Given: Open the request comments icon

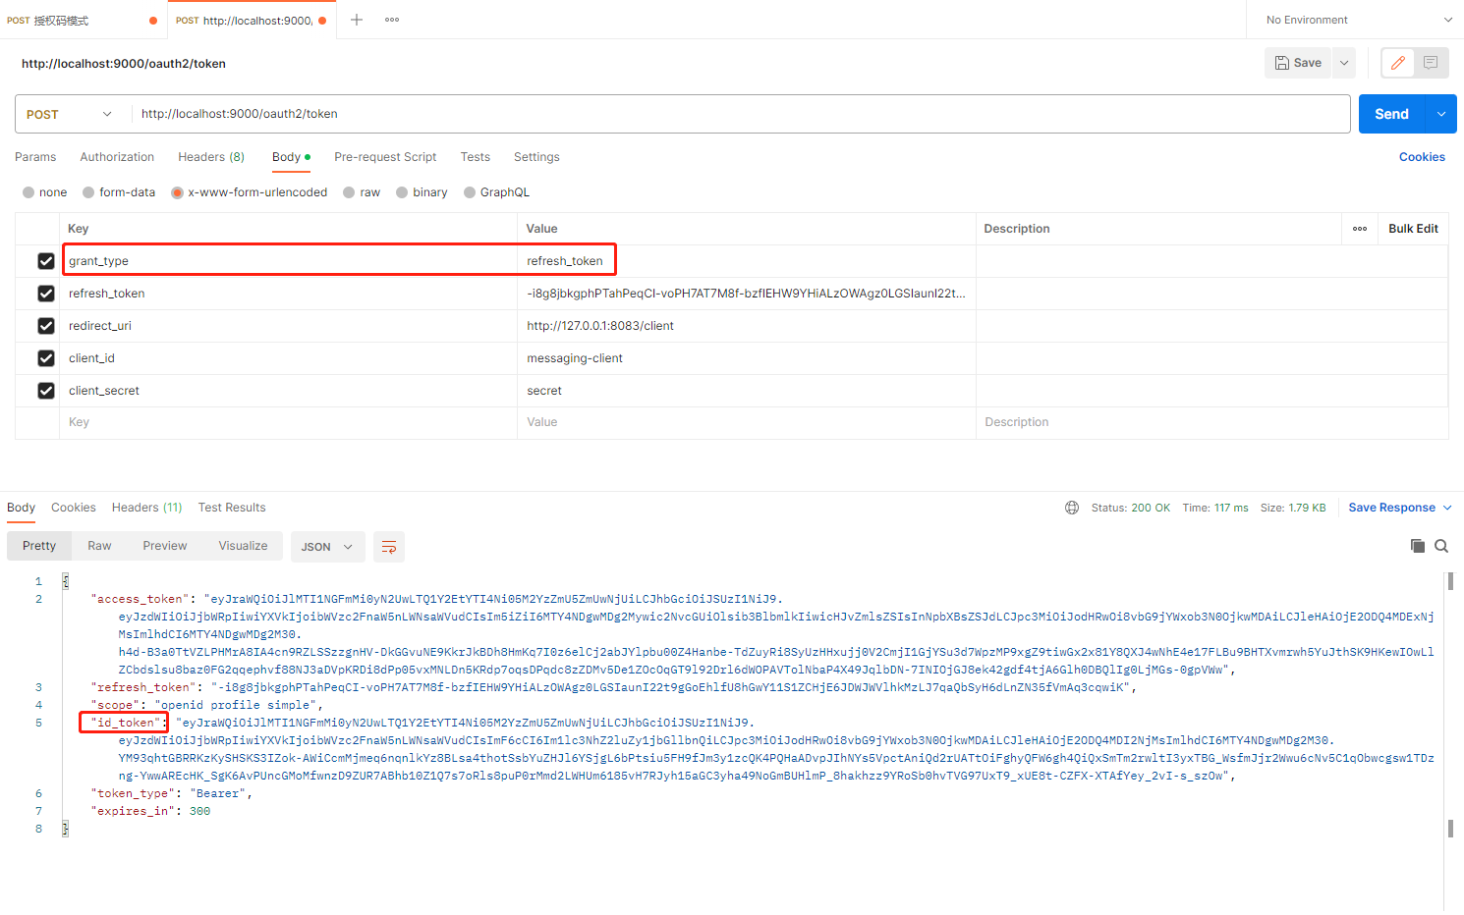Looking at the screenshot, I should click(1431, 62).
